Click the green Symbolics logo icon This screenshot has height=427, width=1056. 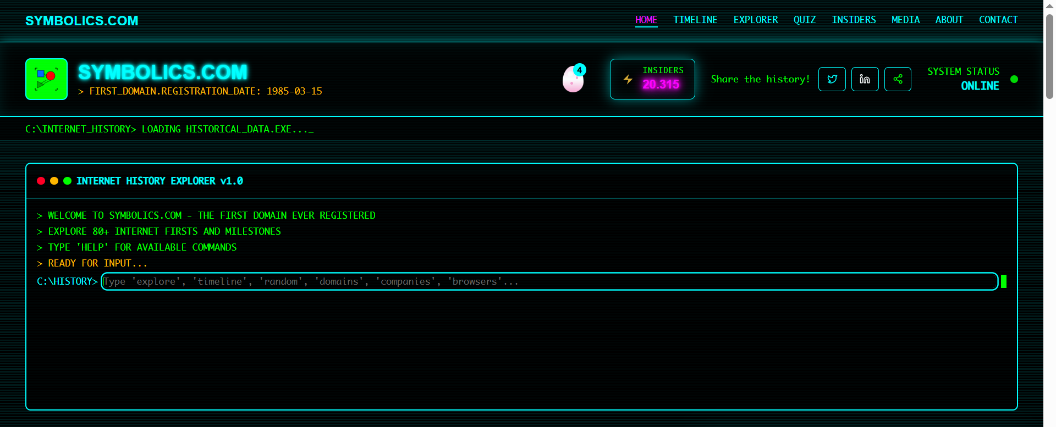46,79
